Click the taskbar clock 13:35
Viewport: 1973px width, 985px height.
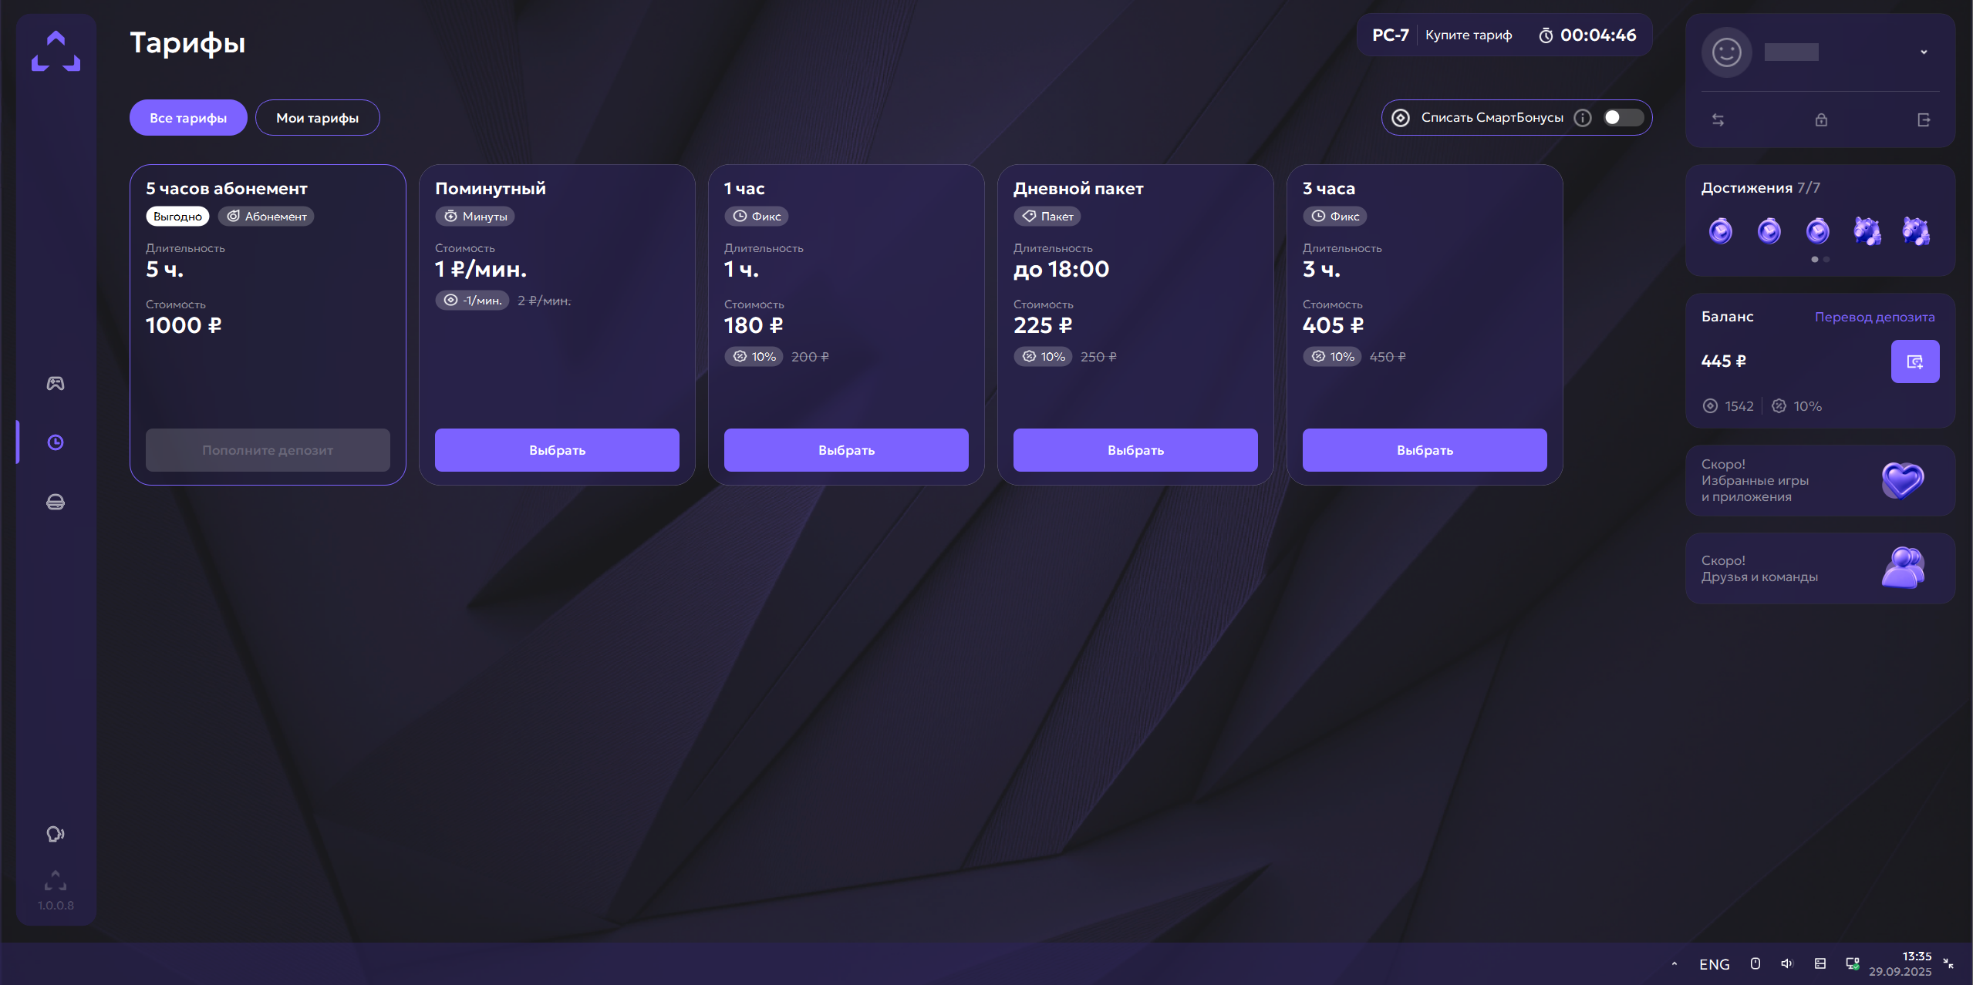tap(1917, 956)
